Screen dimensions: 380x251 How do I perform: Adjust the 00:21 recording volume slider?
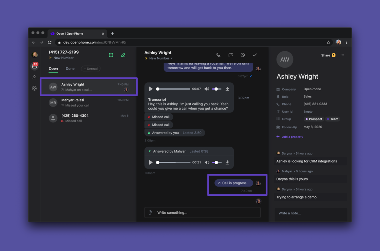216,162
